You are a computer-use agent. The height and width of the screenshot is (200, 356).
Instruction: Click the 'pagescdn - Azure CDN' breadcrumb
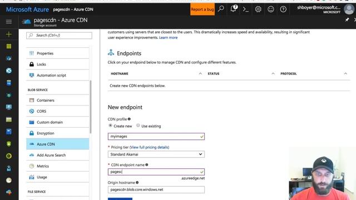[x=73, y=9]
